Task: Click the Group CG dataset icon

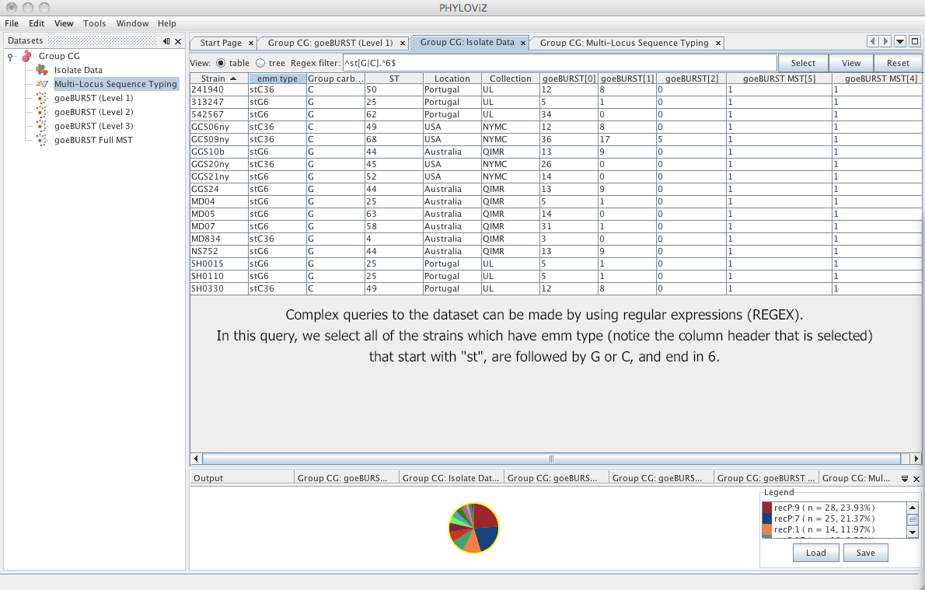Action: pos(26,56)
